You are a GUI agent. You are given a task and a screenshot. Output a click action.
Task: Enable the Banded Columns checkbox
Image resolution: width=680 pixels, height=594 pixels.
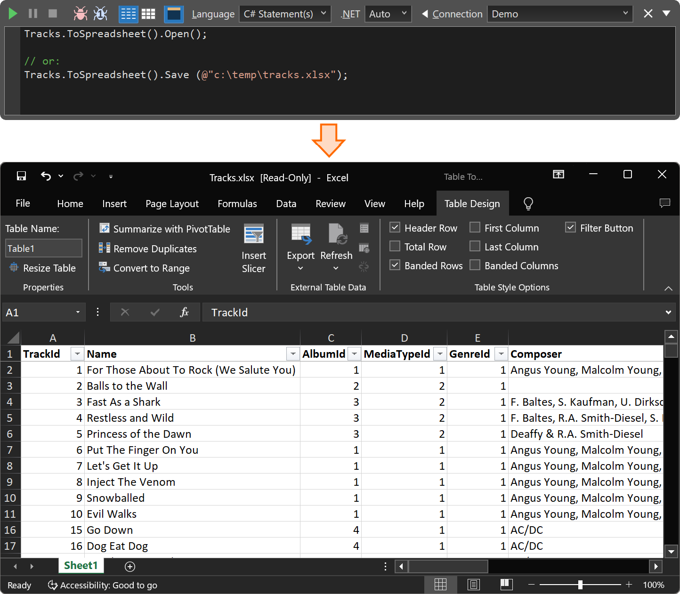pyautogui.click(x=475, y=265)
